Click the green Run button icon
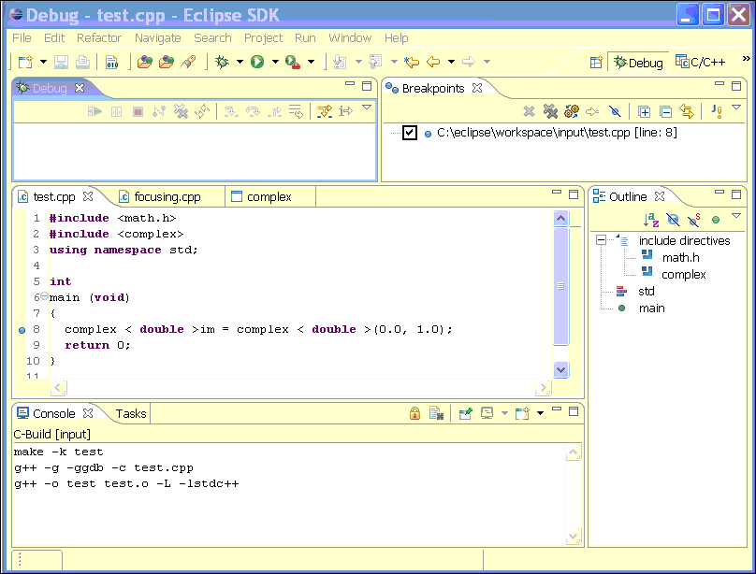 click(257, 62)
